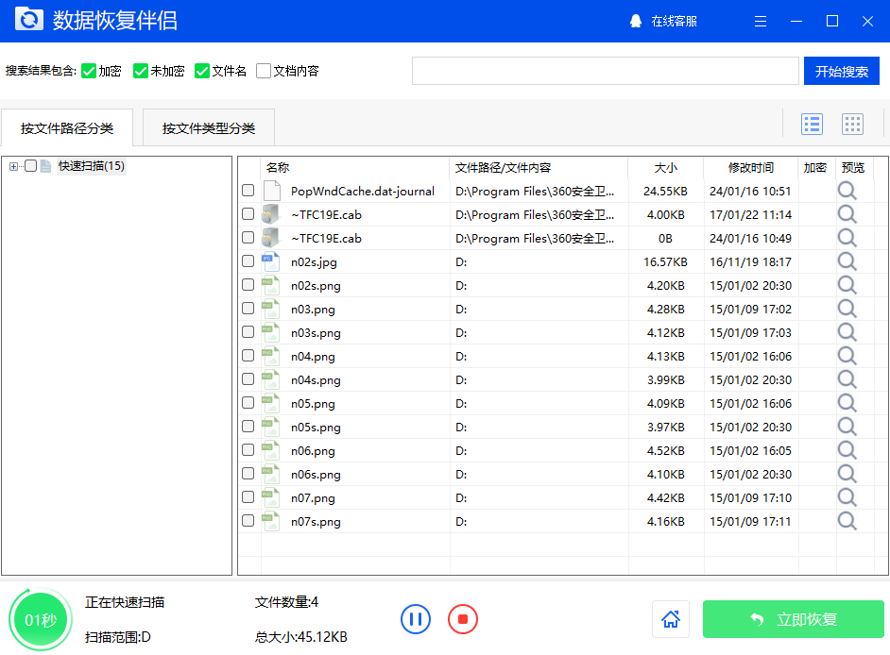The width and height of the screenshot is (890, 655).
Task: Switch to 按文件路径分类 tab
Action: [67, 126]
